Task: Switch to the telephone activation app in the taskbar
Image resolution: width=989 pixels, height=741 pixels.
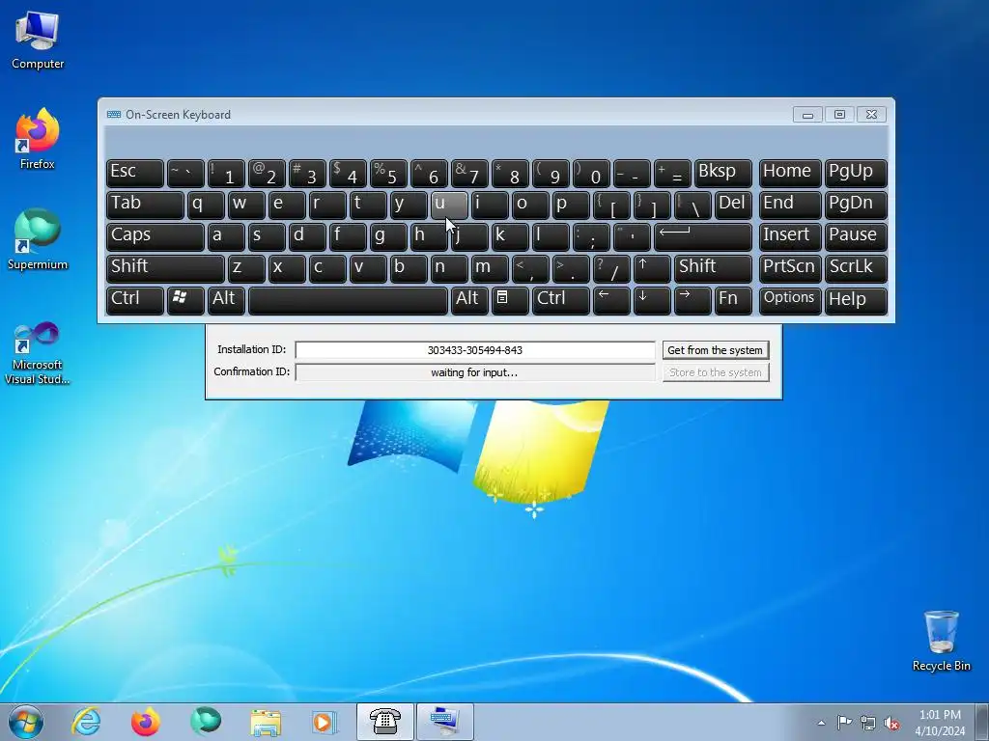Action: click(385, 722)
